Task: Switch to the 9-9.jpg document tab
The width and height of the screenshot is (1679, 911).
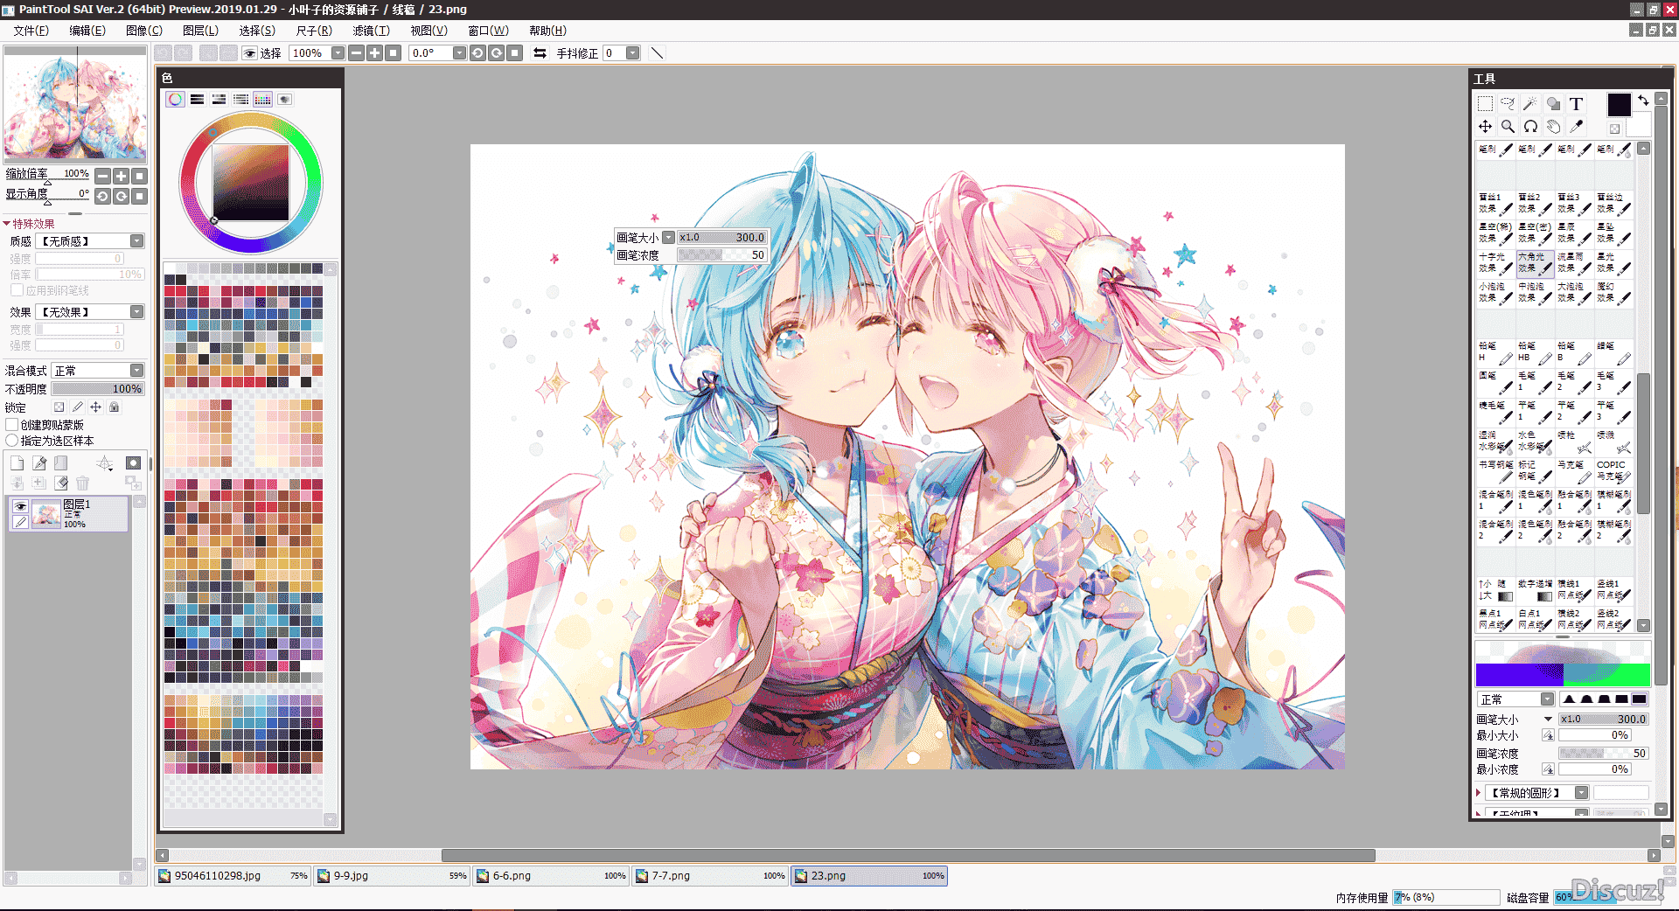Action: coord(391,876)
